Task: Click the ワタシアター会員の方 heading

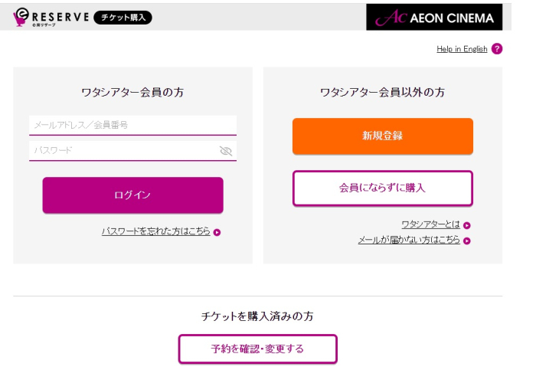Action: click(x=132, y=93)
